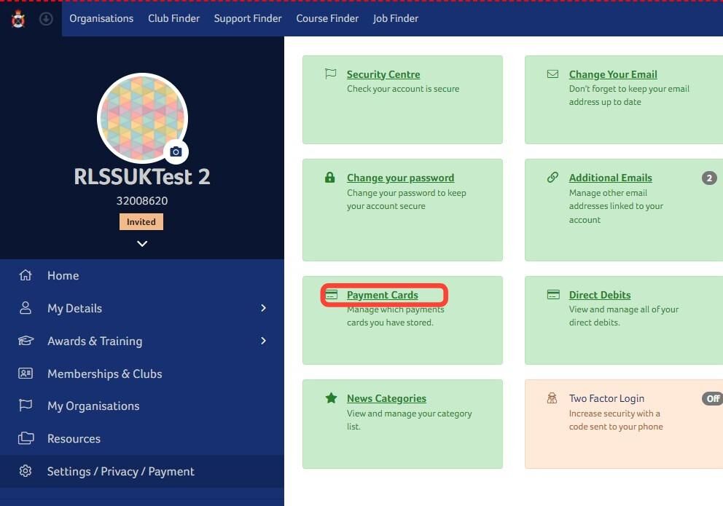Click the download arrow circle icon
The image size is (723, 506).
tap(46, 19)
